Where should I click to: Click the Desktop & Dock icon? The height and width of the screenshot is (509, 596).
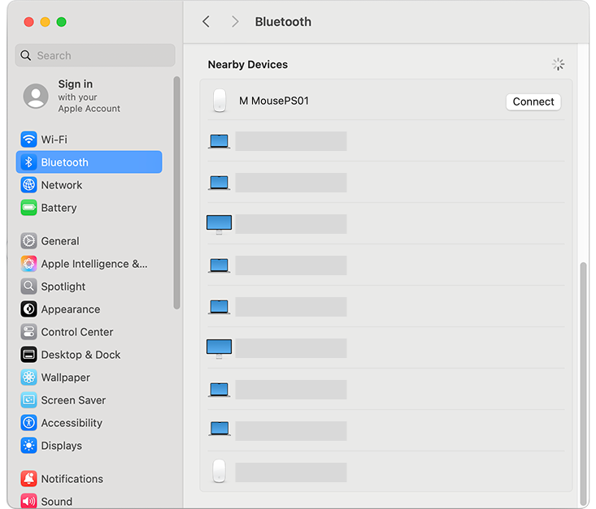(29, 355)
